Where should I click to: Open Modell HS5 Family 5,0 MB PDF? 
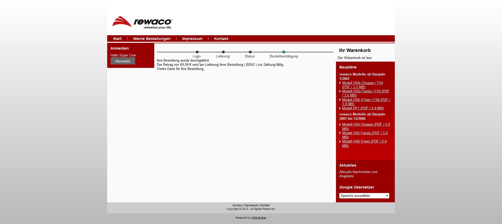(365, 135)
